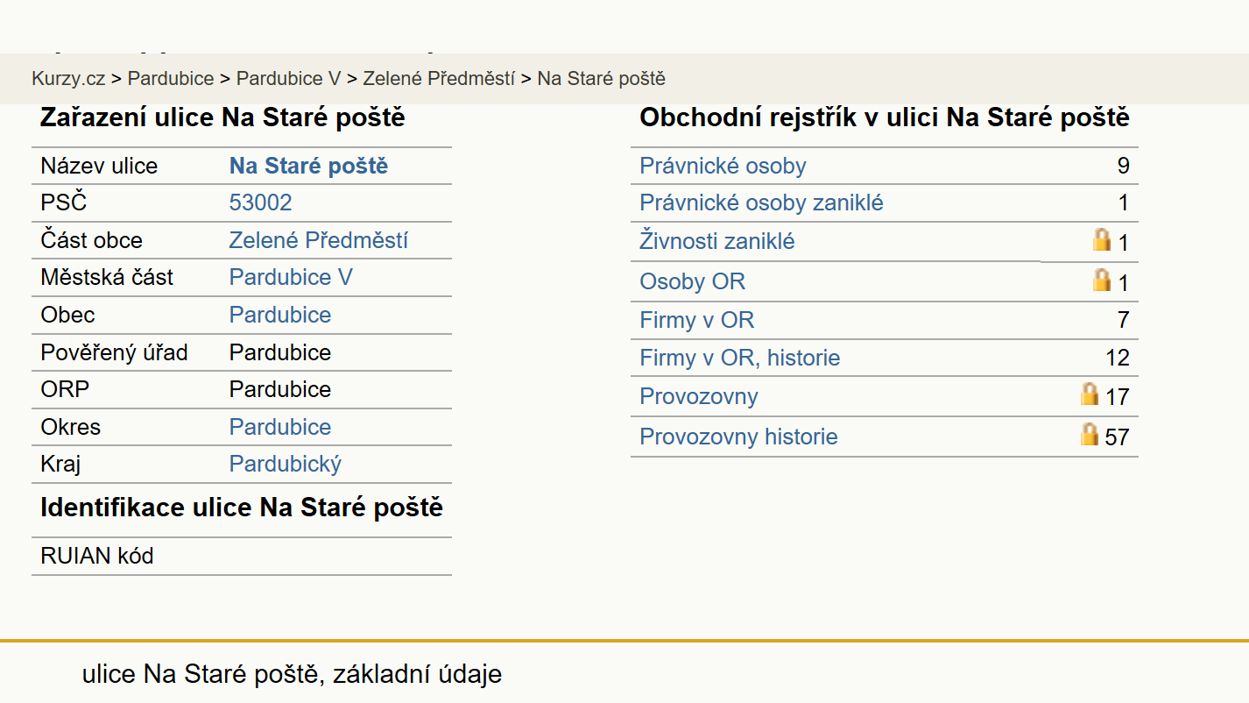Open Zelené Předměstí in Část obce row
1249x703 pixels.
click(318, 240)
